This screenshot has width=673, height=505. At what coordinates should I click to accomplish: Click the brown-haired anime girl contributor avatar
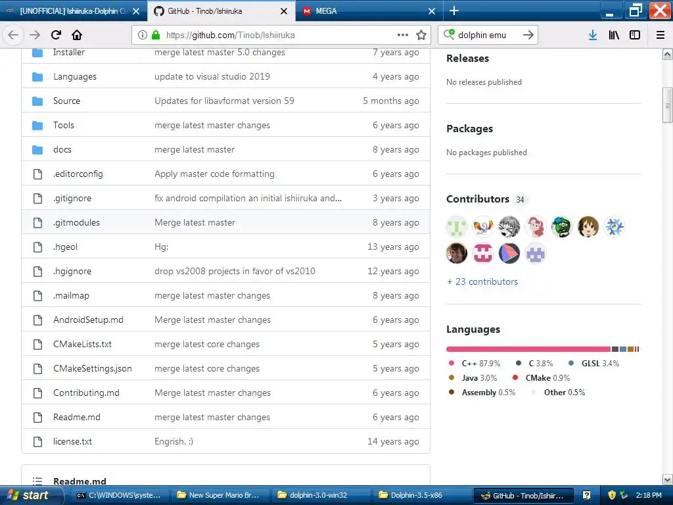588,227
